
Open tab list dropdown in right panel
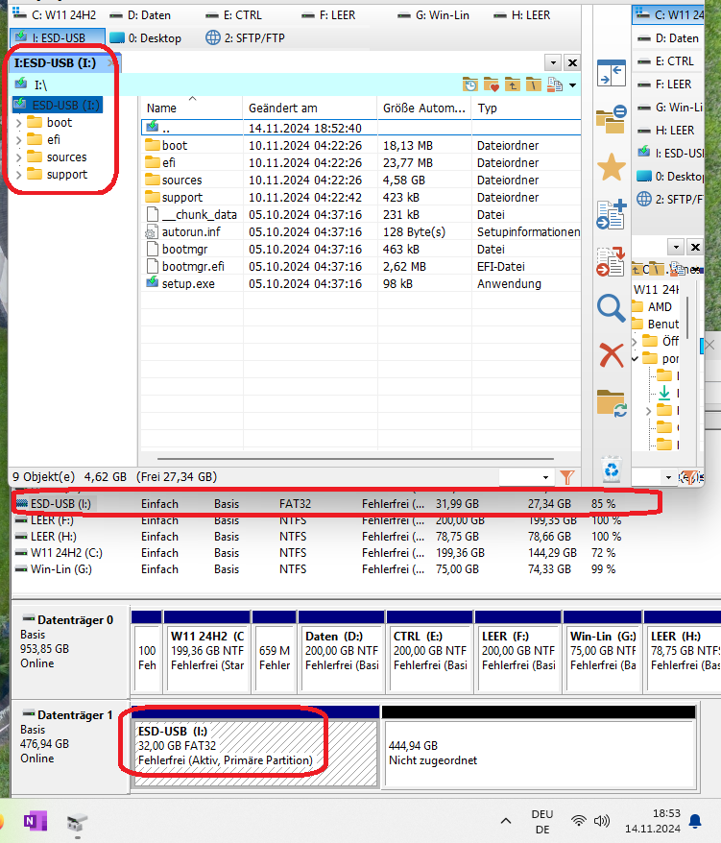click(x=676, y=247)
